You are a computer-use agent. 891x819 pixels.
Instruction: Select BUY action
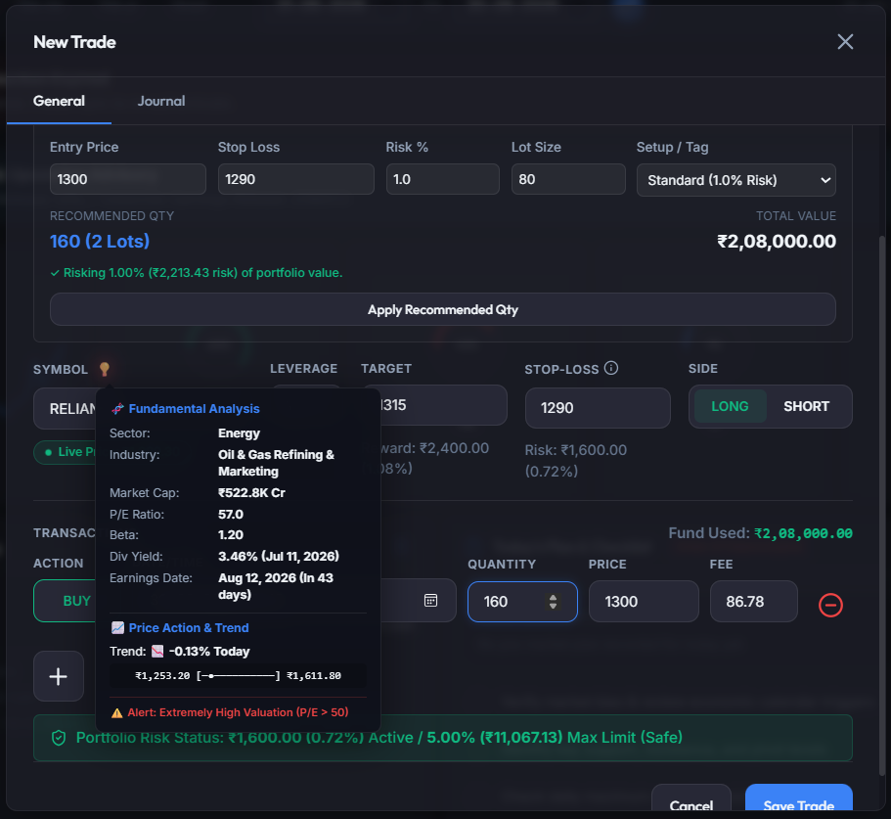click(66, 601)
